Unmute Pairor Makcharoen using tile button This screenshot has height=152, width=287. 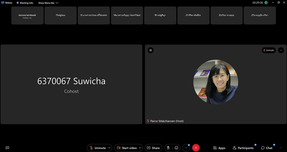(x=268, y=50)
